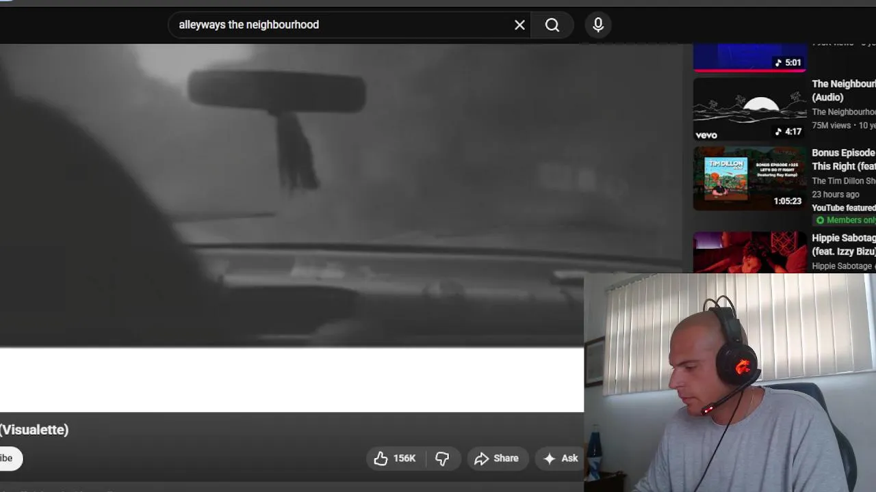Click the 'Members only' badge
876x492 pixels.
(846, 220)
